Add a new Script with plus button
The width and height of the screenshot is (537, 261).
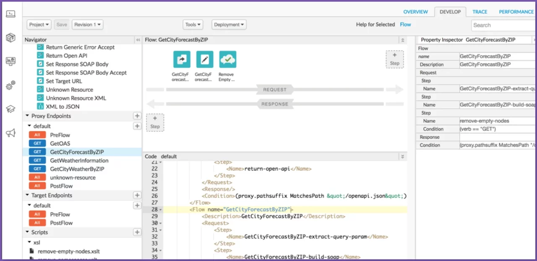(137, 232)
